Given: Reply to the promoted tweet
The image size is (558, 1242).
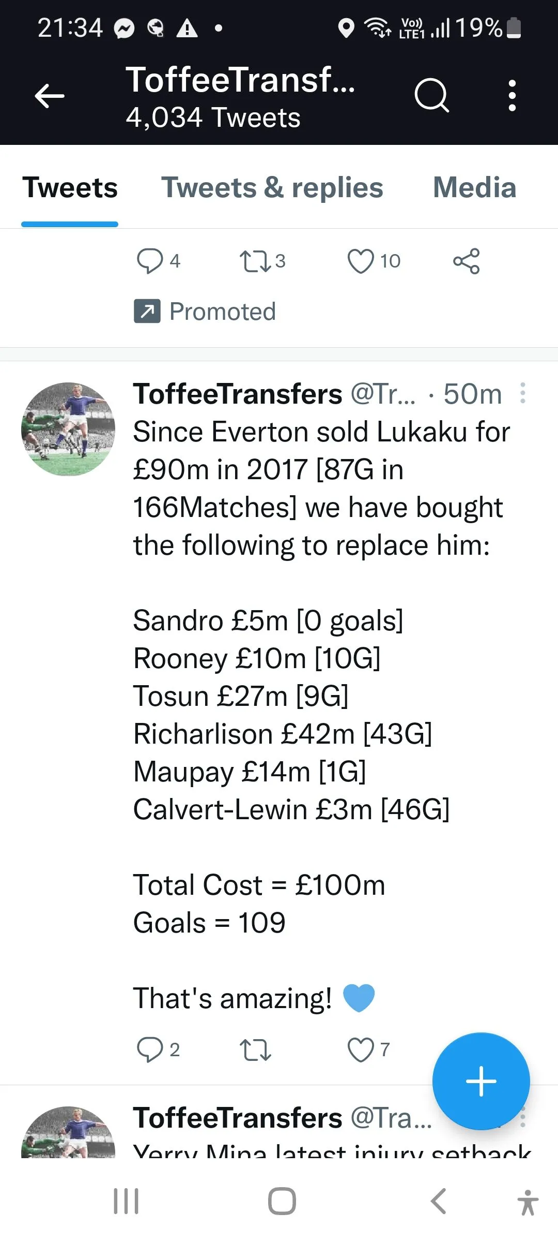Looking at the screenshot, I should [150, 261].
